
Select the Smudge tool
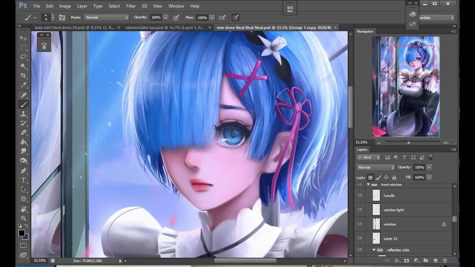[x=23, y=151]
